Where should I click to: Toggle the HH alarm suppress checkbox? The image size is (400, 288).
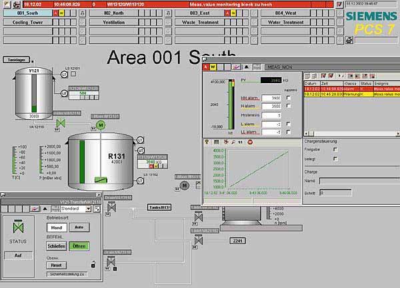tap(288, 97)
